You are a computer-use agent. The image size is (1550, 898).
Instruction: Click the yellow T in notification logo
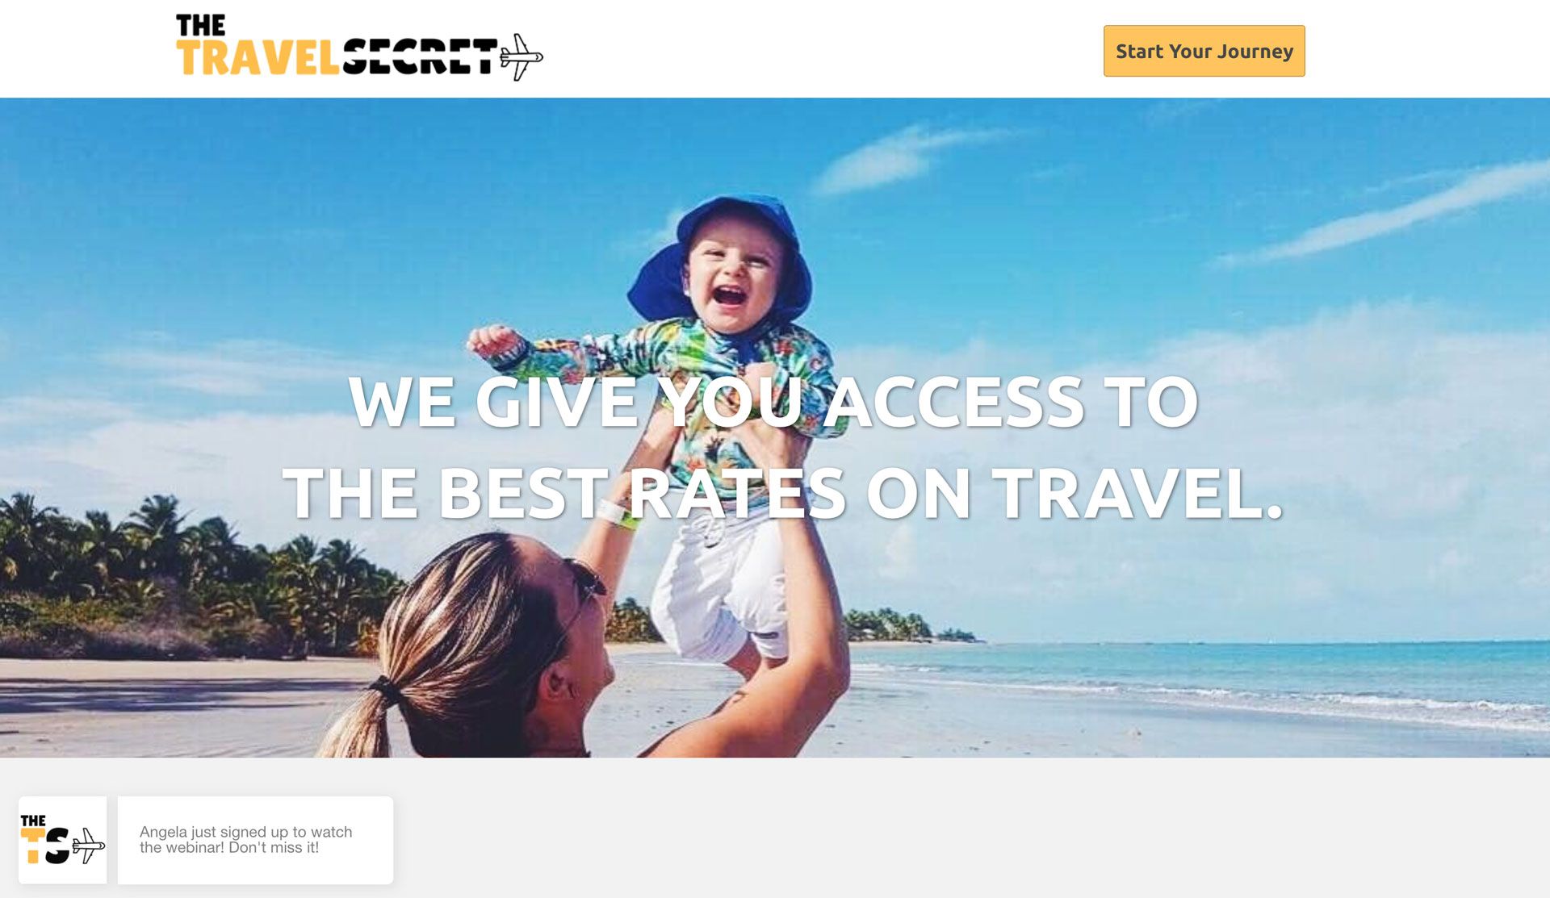point(31,846)
